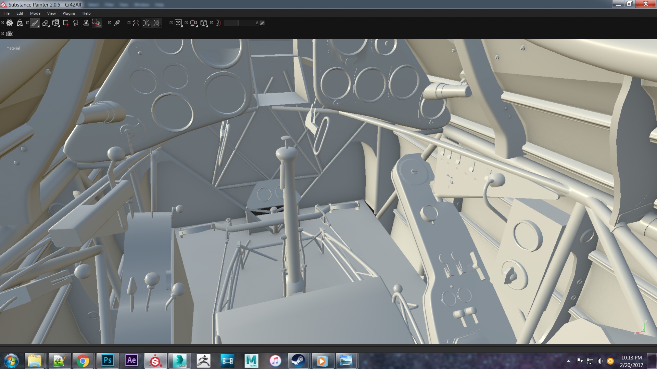Open the Help menu
The width and height of the screenshot is (657, 369).
(87, 13)
